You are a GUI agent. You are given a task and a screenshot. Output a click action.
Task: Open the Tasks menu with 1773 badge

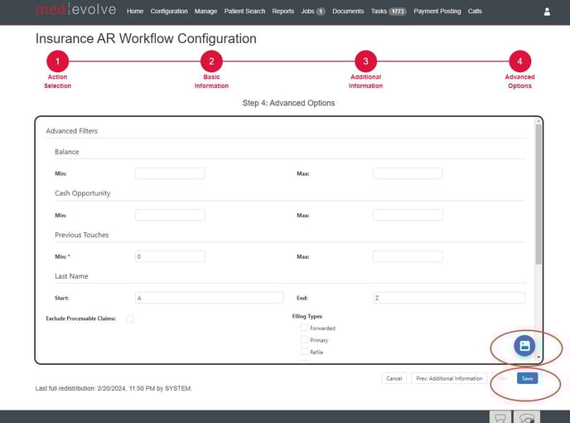pyautogui.click(x=389, y=12)
